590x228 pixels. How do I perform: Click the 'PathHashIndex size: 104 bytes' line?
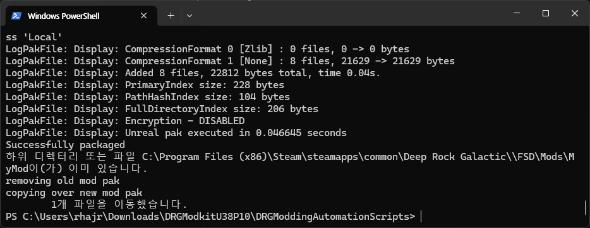click(148, 97)
